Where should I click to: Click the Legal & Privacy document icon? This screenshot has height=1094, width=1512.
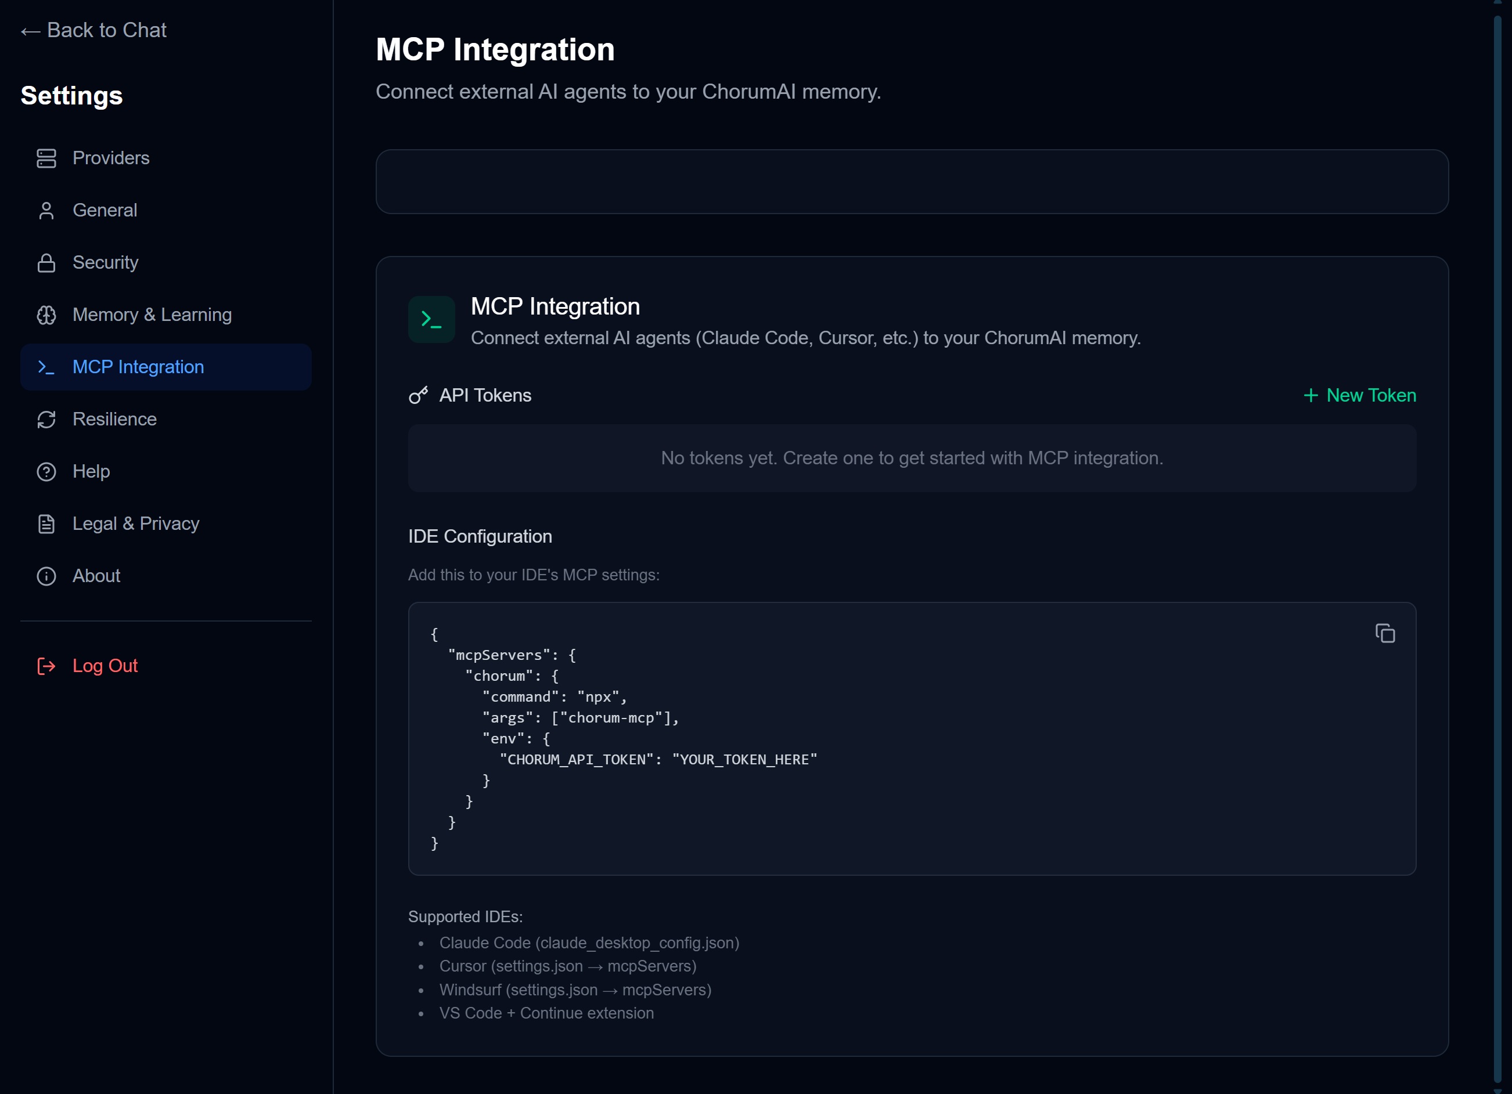coord(46,523)
